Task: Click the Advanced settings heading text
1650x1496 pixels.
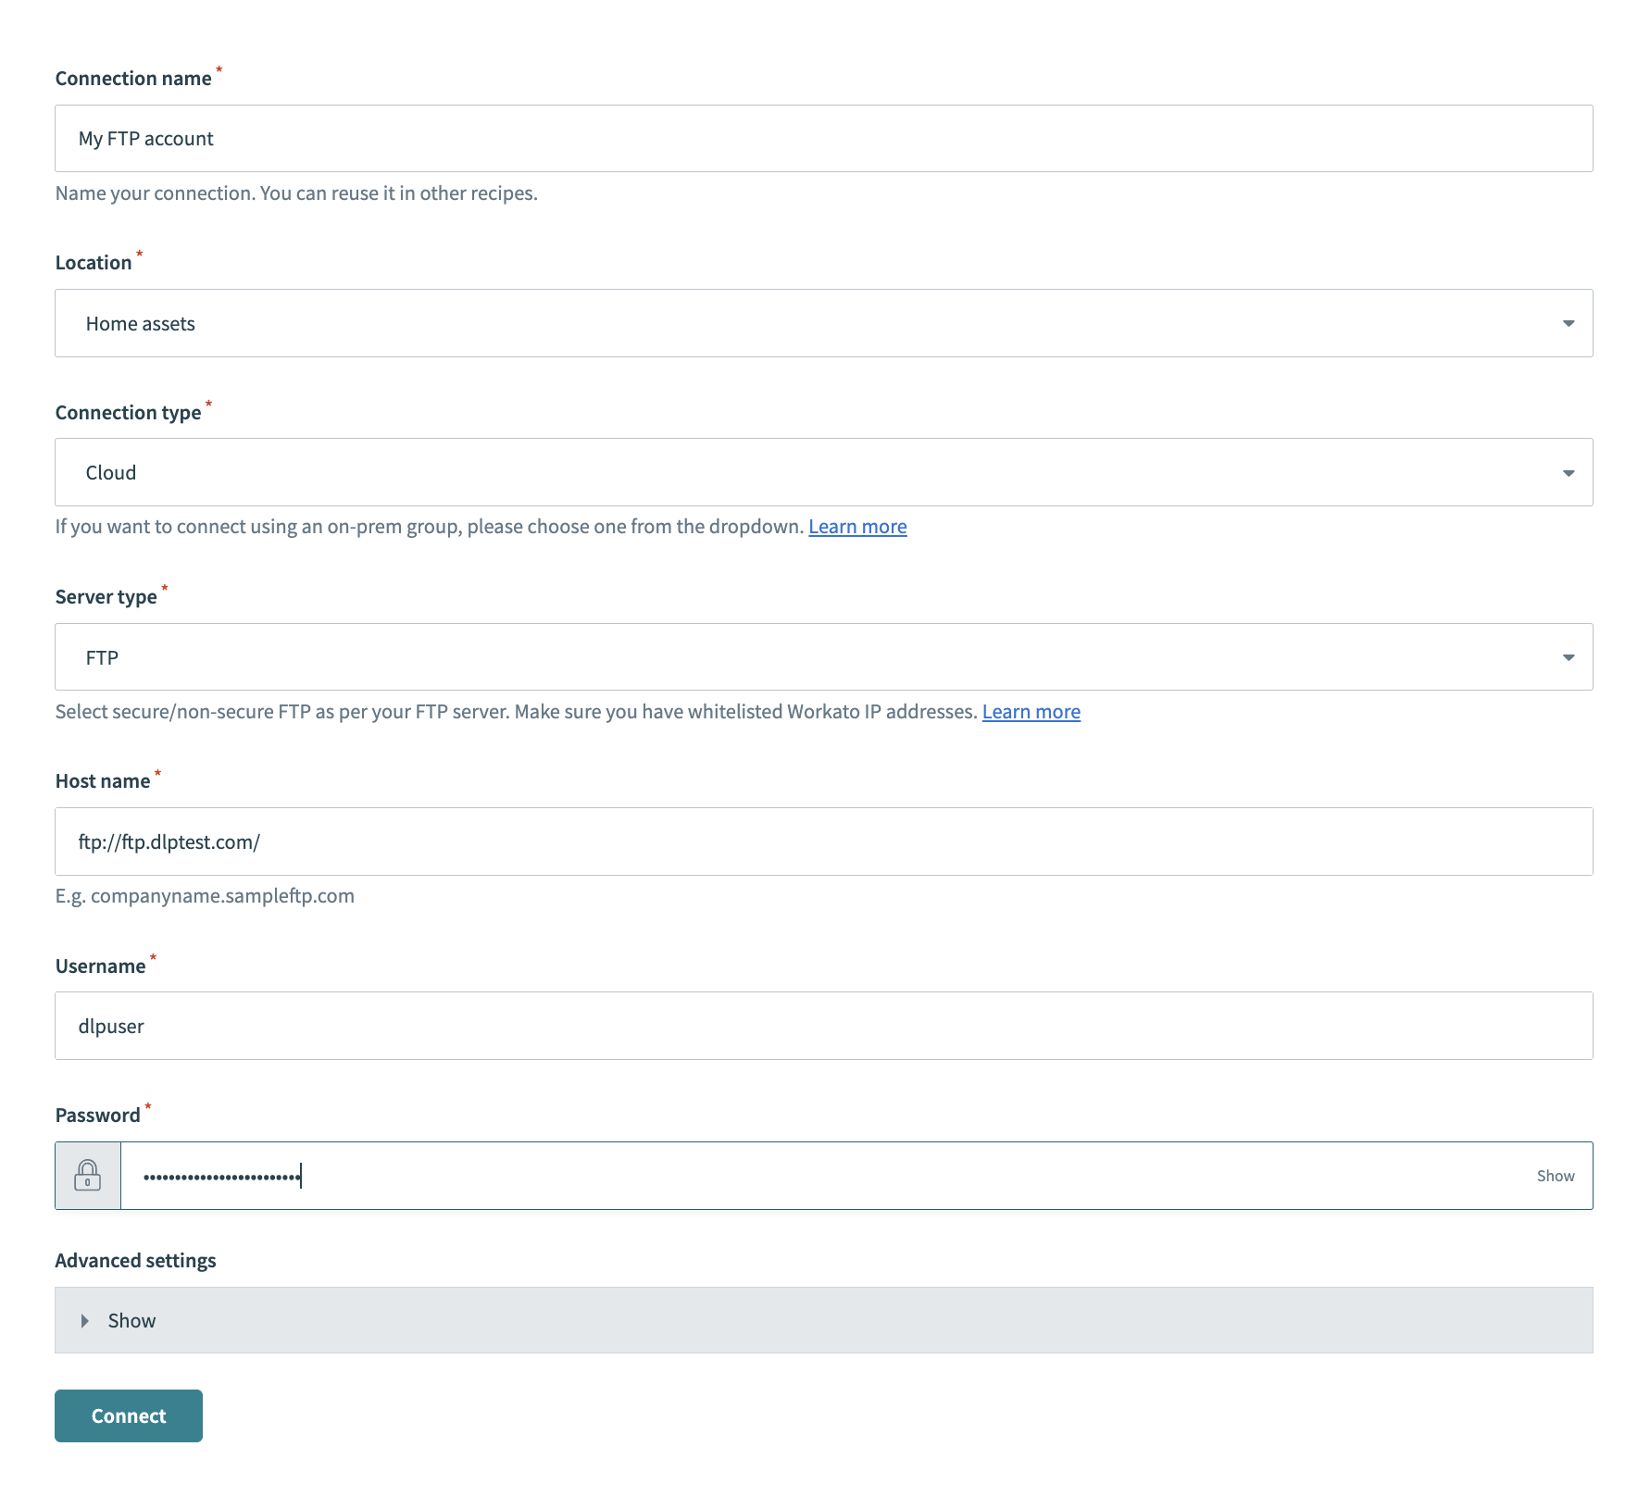Action: [x=135, y=1260]
